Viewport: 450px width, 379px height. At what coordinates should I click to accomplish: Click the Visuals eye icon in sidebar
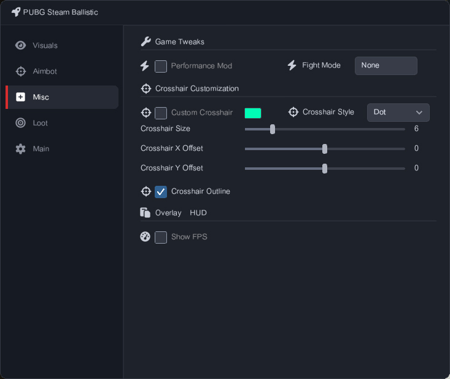coord(20,45)
